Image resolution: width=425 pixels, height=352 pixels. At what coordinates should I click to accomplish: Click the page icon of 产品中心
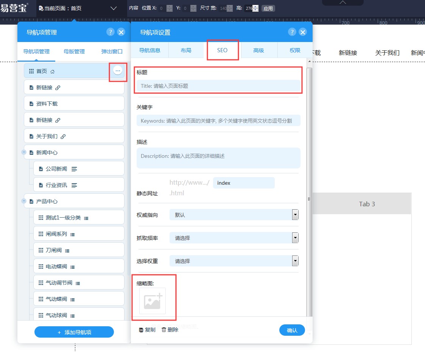coord(31,201)
